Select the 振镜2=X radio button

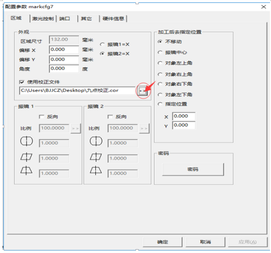pos(102,54)
